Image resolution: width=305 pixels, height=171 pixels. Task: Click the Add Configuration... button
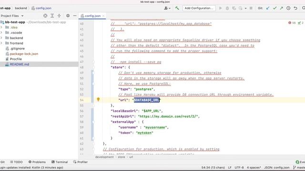[199, 8]
